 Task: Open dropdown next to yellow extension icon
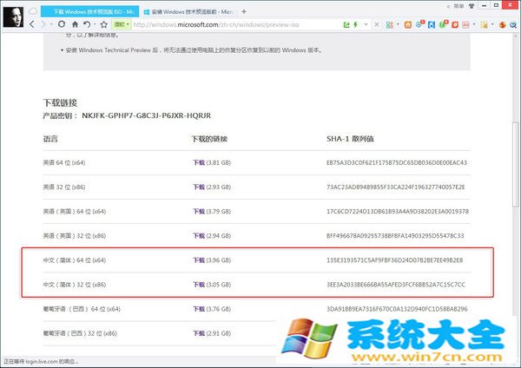(492, 24)
